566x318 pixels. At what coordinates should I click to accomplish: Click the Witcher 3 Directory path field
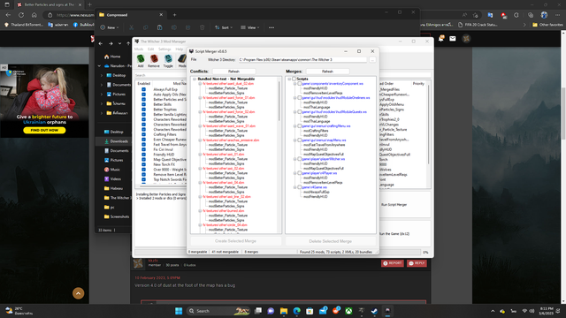[302, 60]
